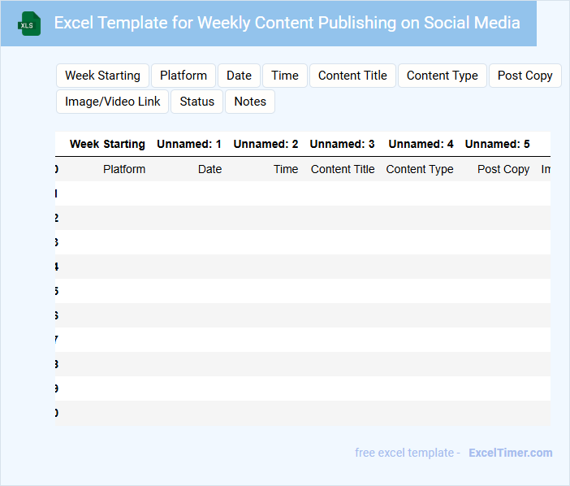Select the Content Title tag
This screenshot has width=570, height=486.
coord(352,76)
